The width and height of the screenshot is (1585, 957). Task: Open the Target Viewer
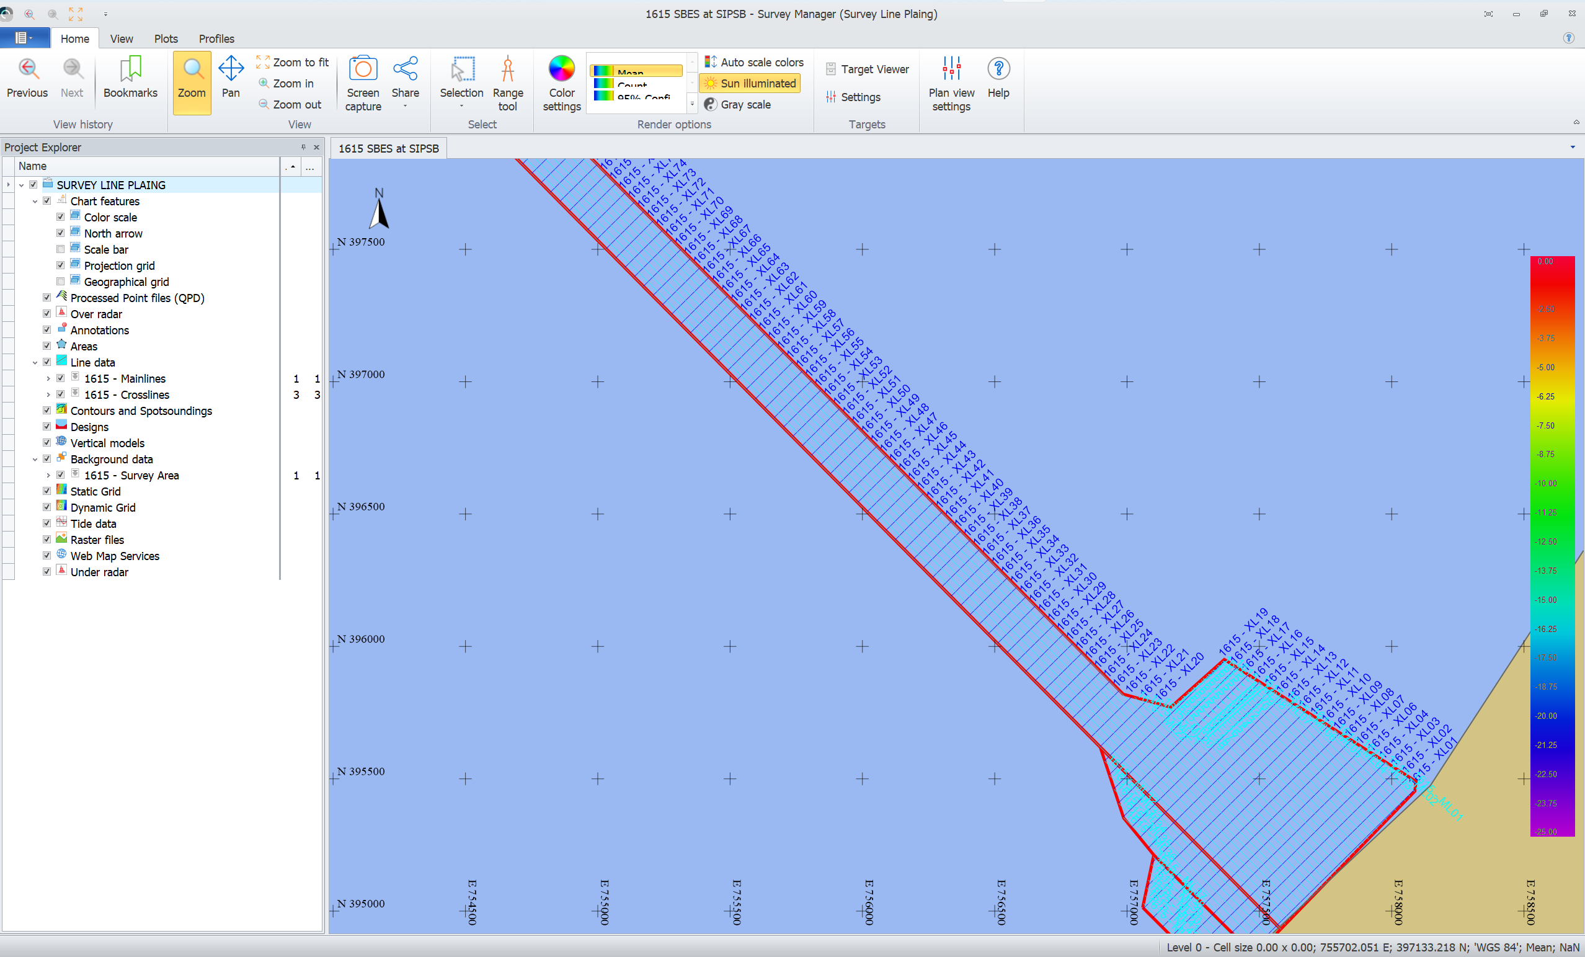click(867, 69)
